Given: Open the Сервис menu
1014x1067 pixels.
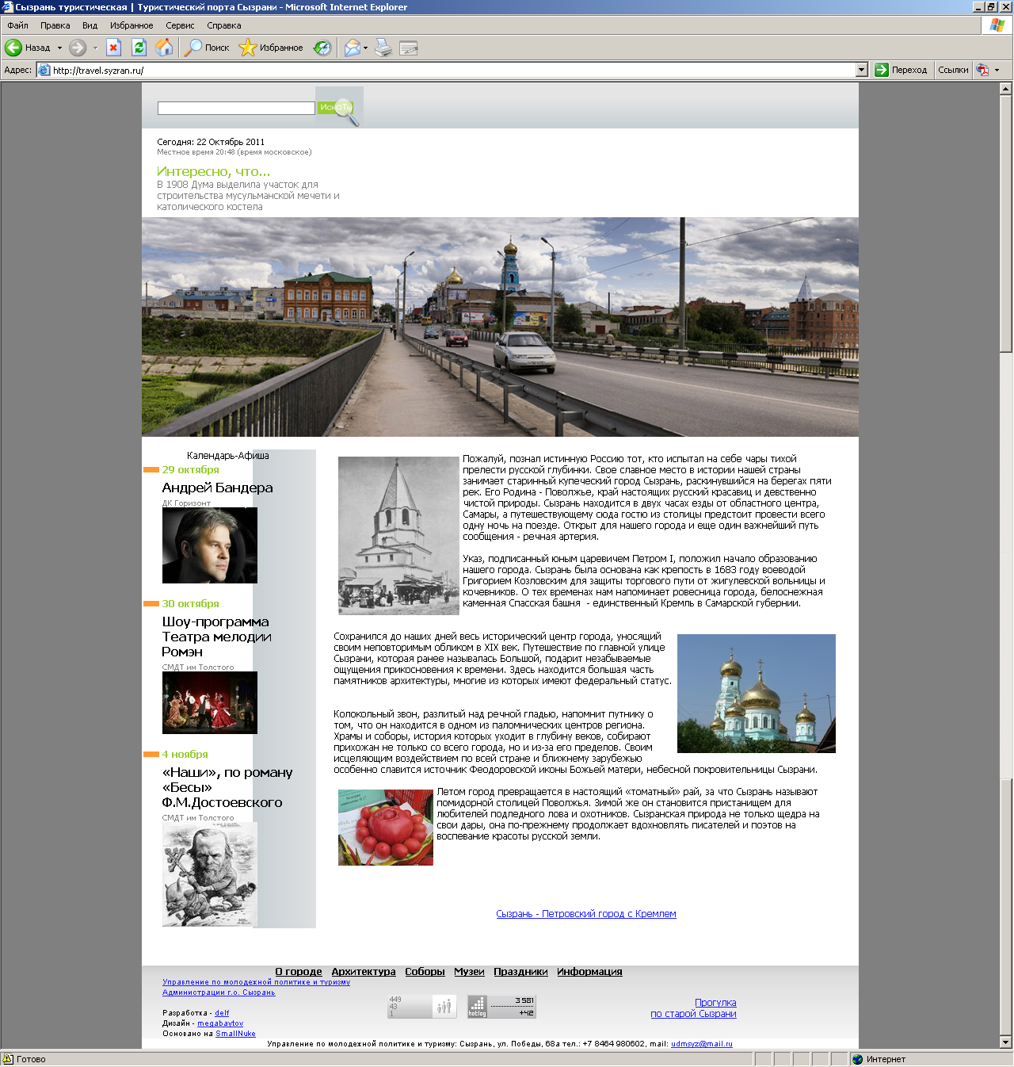Looking at the screenshot, I should (180, 25).
